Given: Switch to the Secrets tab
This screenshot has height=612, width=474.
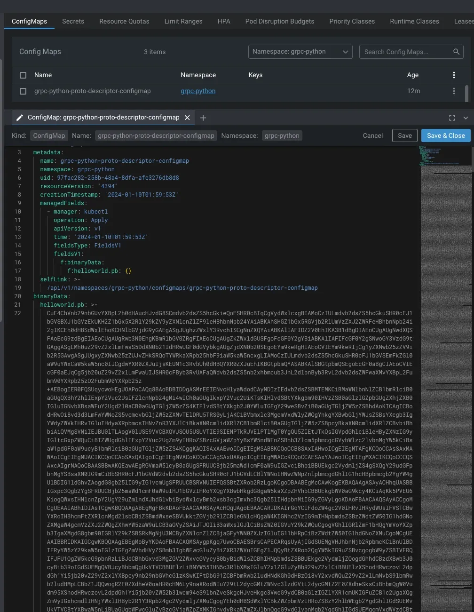Looking at the screenshot, I should (x=73, y=21).
